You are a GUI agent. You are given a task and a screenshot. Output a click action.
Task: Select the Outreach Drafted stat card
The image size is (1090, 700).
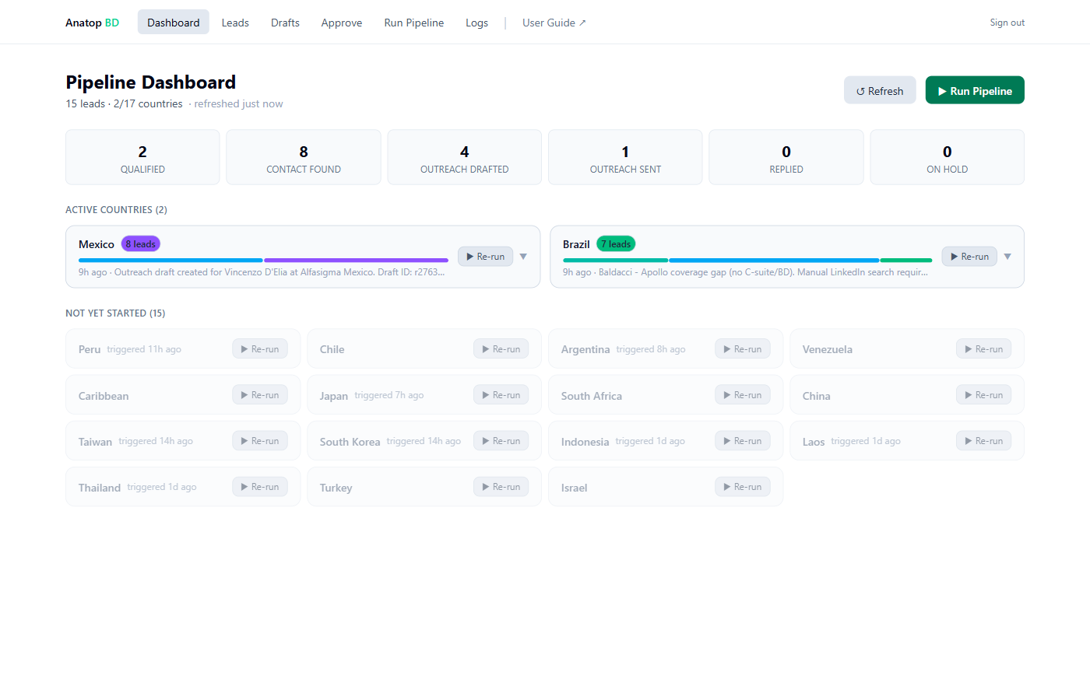pos(465,157)
